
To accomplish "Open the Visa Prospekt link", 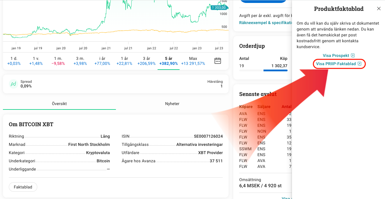I will (x=339, y=55).
